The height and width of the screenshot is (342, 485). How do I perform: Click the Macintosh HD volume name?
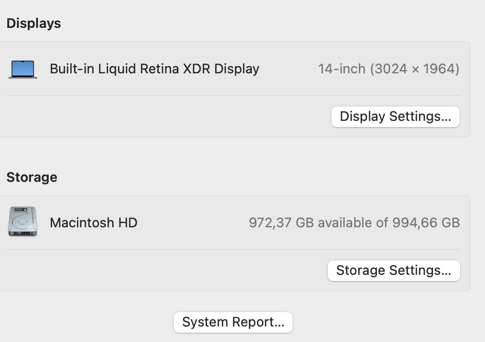pos(94,223)
